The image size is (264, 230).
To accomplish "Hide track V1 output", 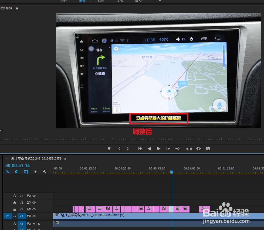I will [34, 216].
